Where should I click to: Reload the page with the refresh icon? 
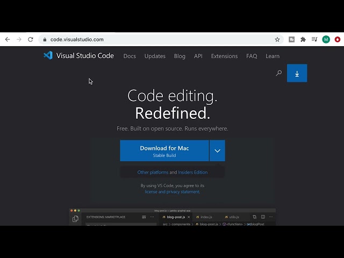click(31, 39)
